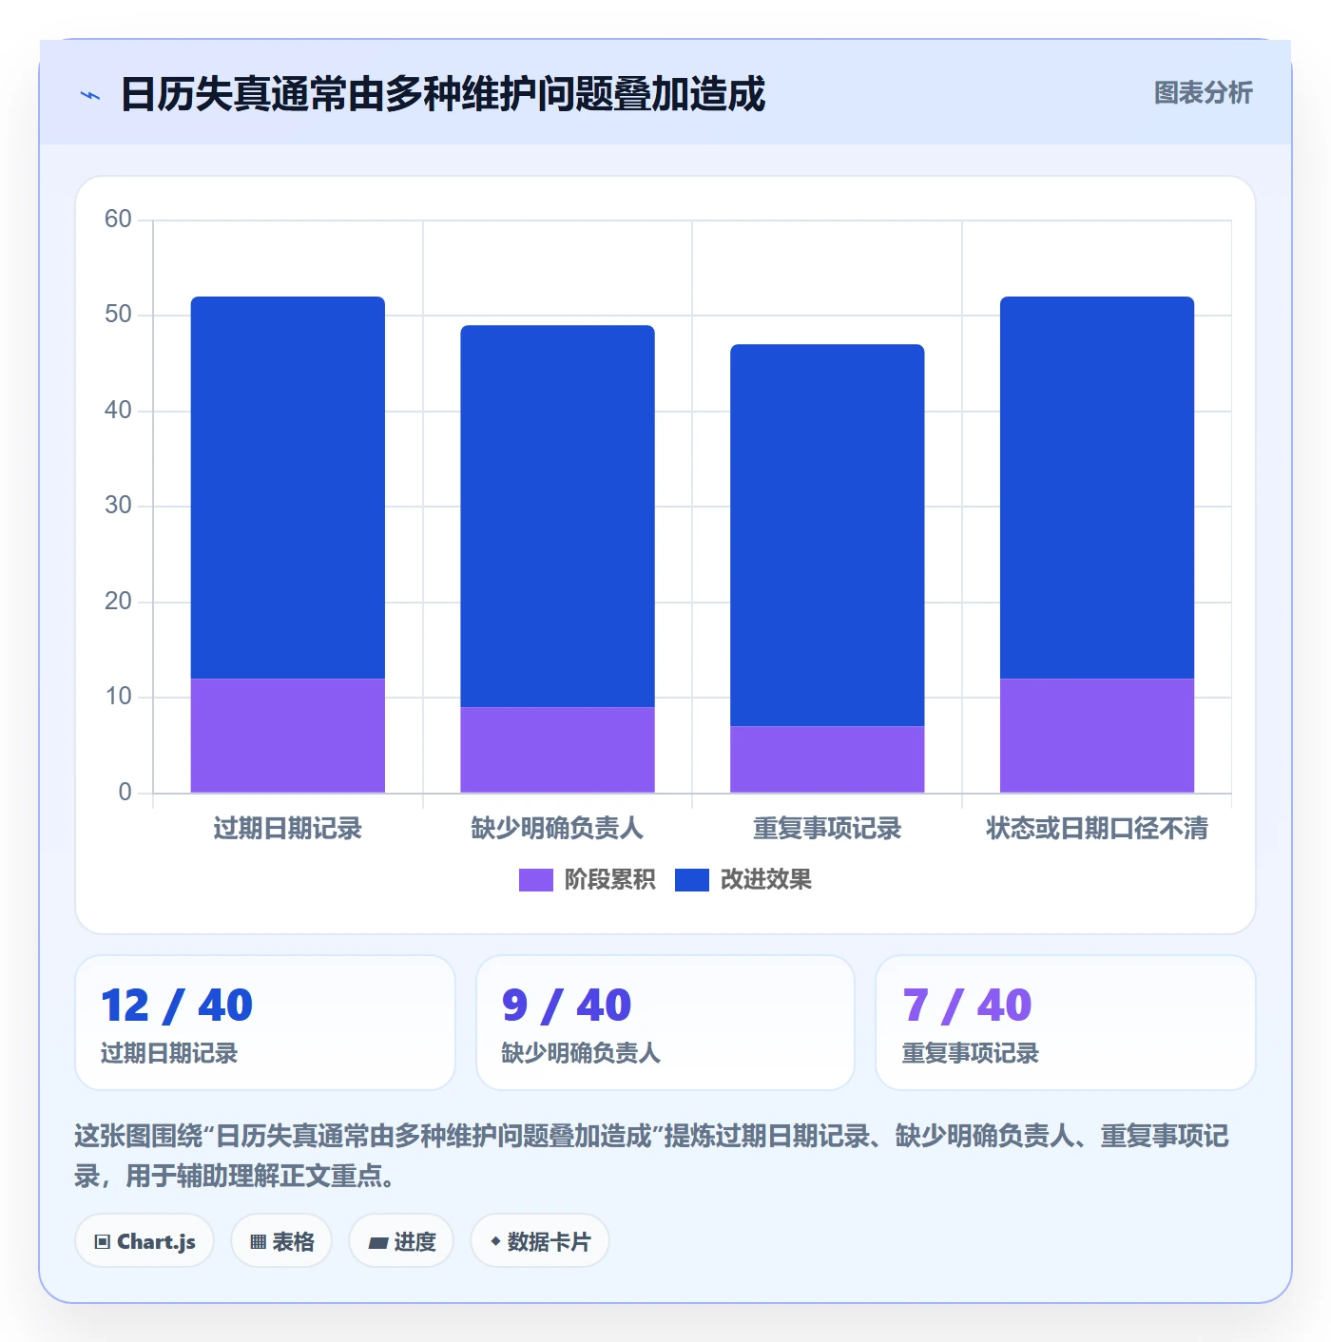Click the title 日历失真通常由多种维护问题叠加造成
The image size is (1331, 1342).
[443, 95]
